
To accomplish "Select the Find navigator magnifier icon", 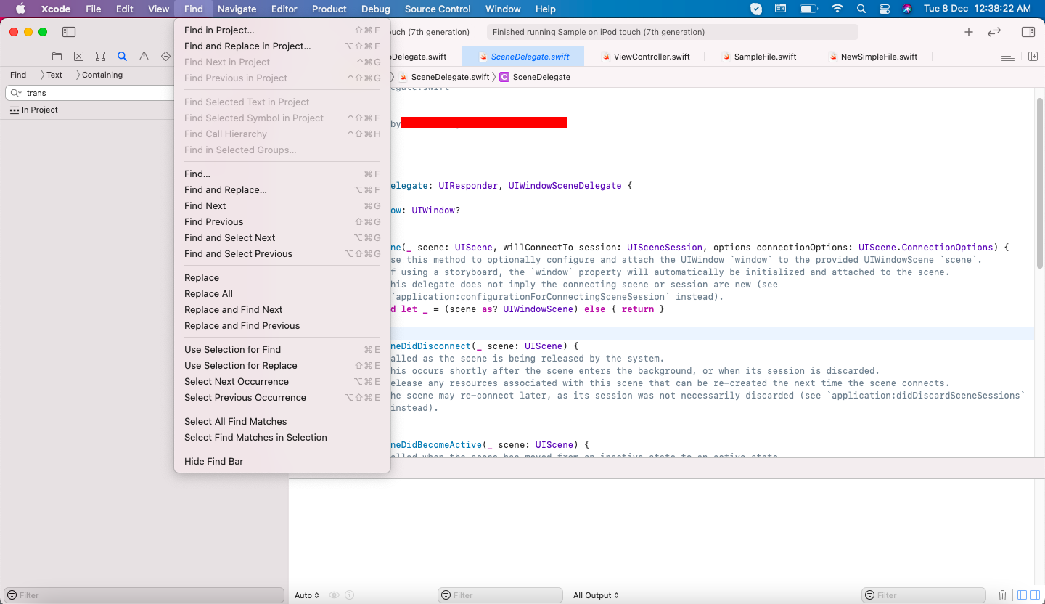I will click(x=122, y=56).
